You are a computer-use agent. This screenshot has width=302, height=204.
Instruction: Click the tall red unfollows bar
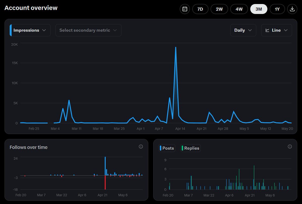coord(105,182)
